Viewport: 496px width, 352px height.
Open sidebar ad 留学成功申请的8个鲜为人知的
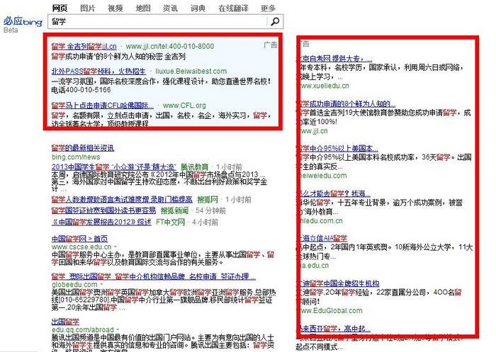[x=347, y=103]
